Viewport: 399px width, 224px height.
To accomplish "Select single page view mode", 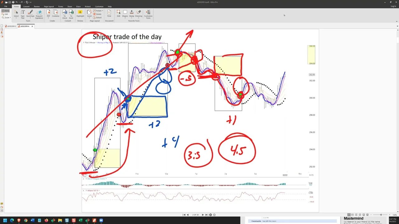I will point(349,215).
